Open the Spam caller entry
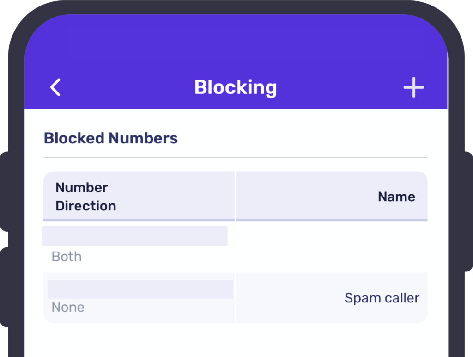 [382, 298]
